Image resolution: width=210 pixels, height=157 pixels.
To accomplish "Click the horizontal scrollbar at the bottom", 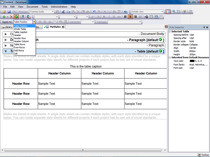I will click(x=83, y=150).
